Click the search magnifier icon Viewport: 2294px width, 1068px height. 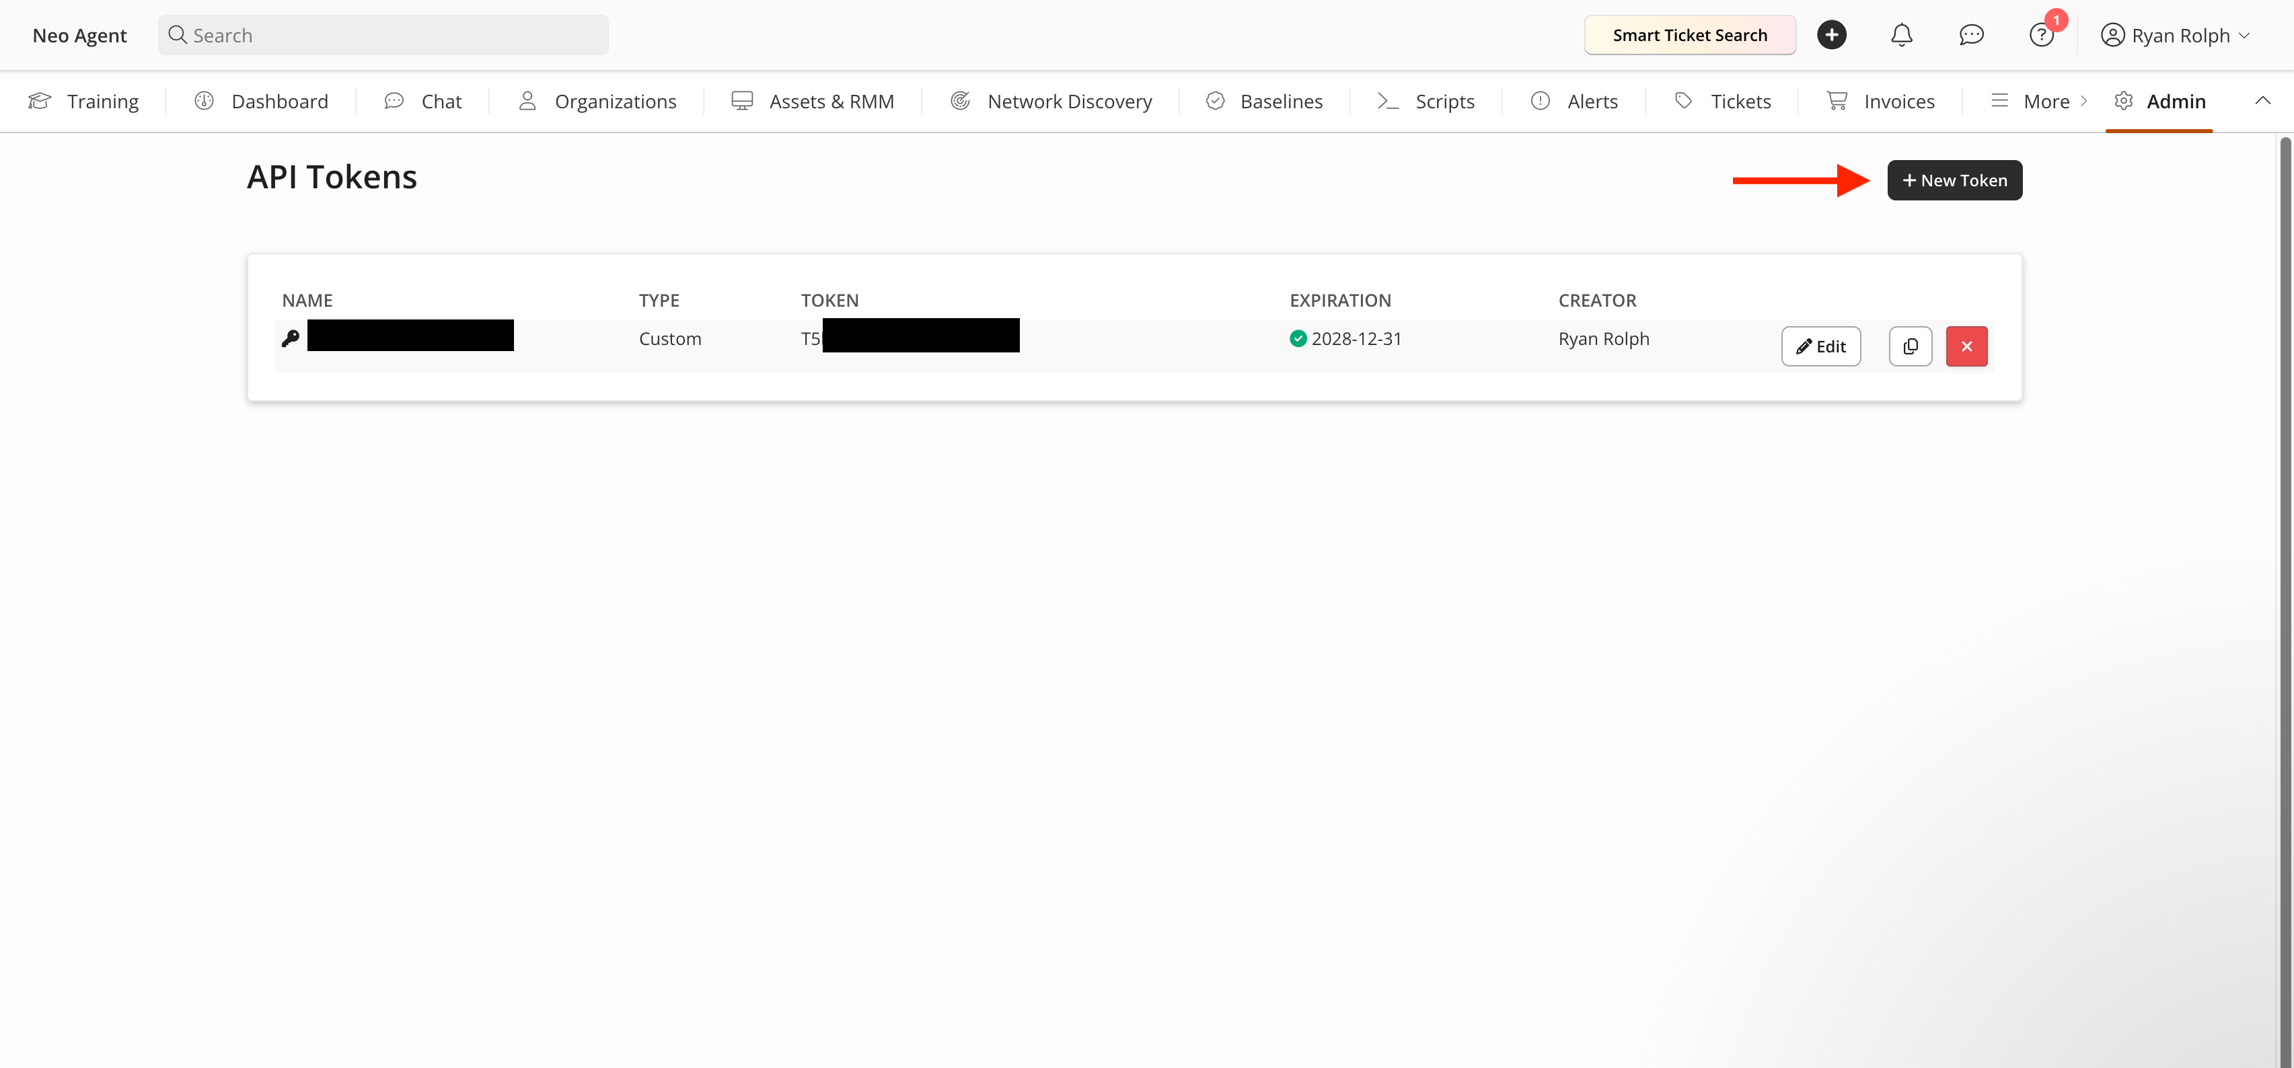tap(177, 35)
